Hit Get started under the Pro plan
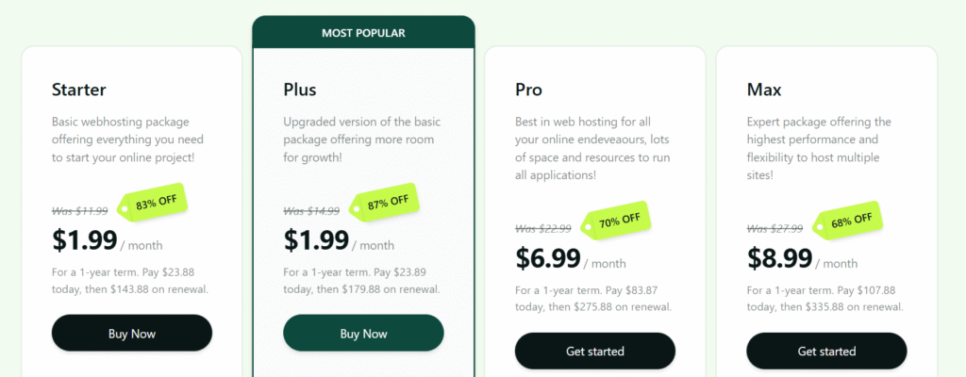This screenshot has width=966, height=377. [x=594, y=351]
